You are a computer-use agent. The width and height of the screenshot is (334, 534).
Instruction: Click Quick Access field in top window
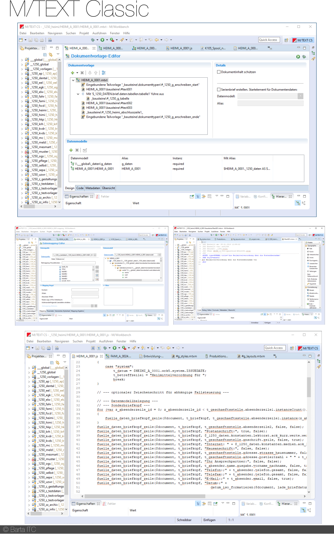click(x=269, y=40)
